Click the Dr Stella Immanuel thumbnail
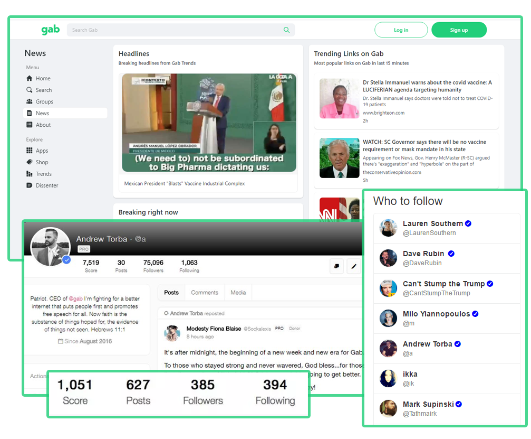The height and width of the screenshot is (439, 531). [340, 98]
